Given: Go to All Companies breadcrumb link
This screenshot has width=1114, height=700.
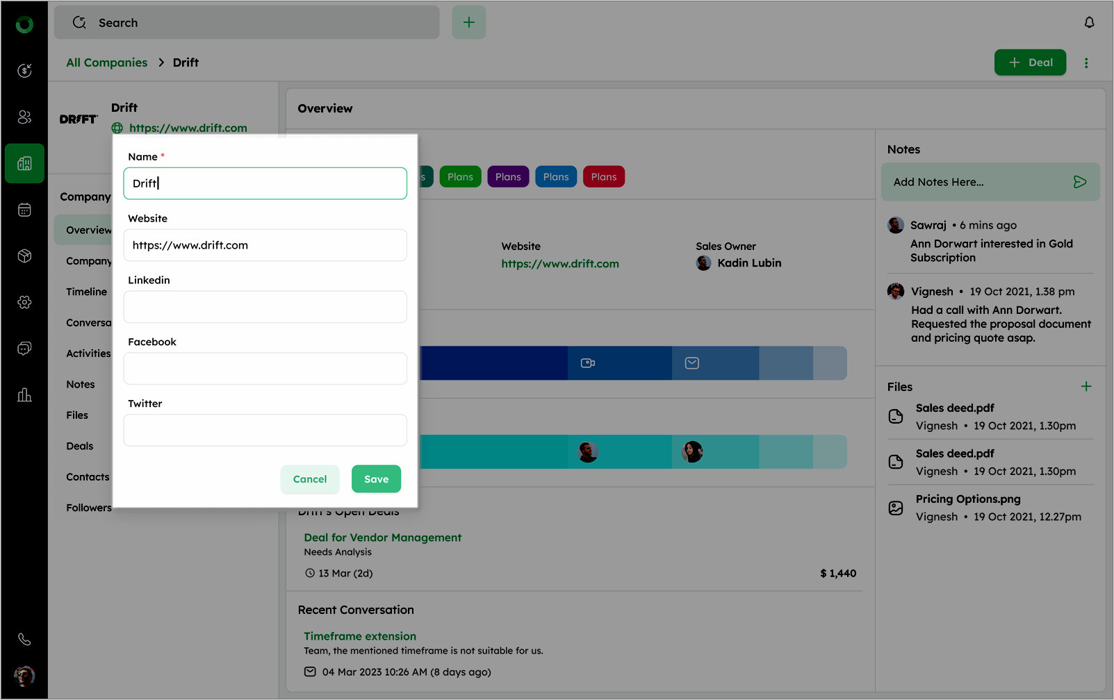Looking at the screenshot, I should point(107,62).
